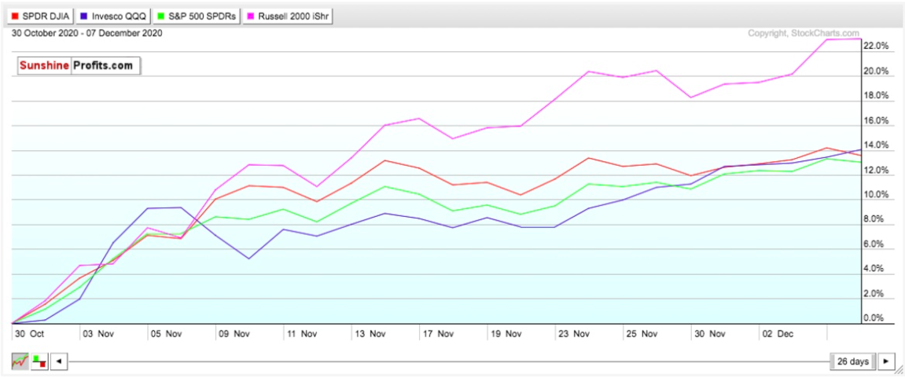905x378 pixels.
Task: Click the 19 Nov axis label
Action: tap(507, 333)
